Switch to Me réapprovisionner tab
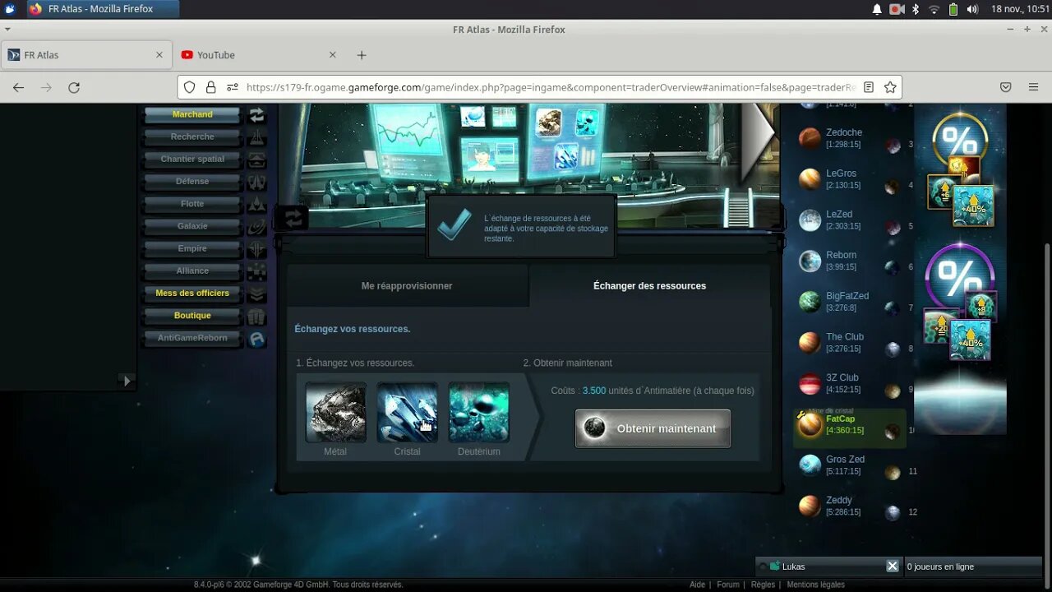 [x=407, y=286]
